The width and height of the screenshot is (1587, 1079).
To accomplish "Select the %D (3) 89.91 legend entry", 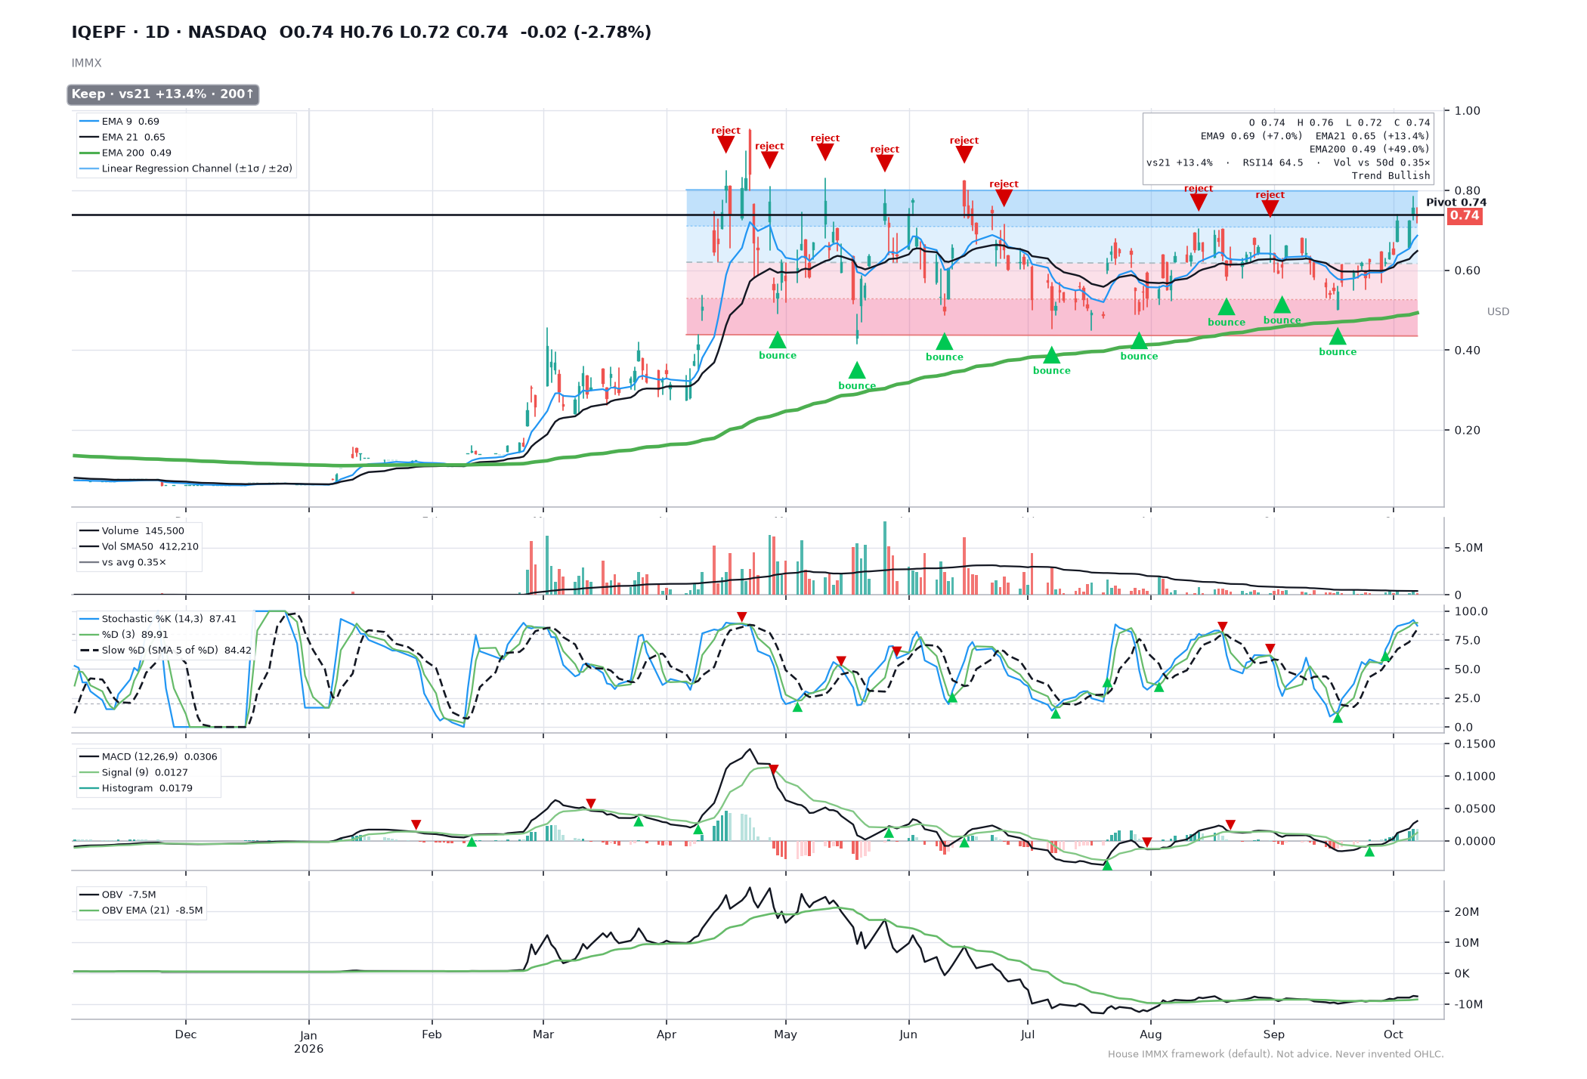I will click(123, 634).
